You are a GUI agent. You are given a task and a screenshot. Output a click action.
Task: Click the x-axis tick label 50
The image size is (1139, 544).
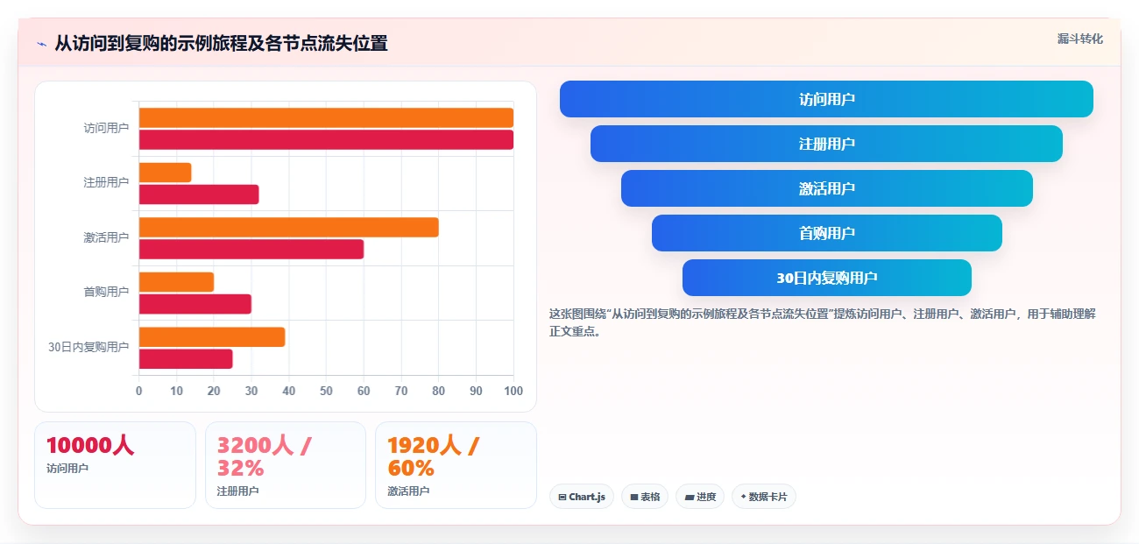tap(326, 391)
